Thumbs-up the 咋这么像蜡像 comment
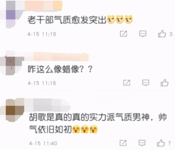This screenshot has height=150, width=175. (164, 83)
